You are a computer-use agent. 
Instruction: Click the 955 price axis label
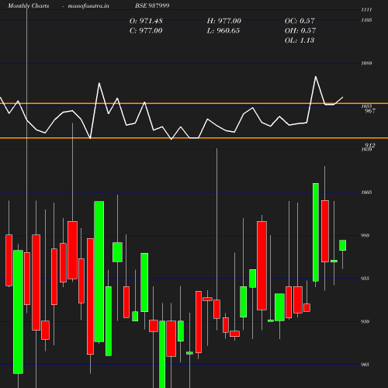pyautogui.click(x=365, y=279)
